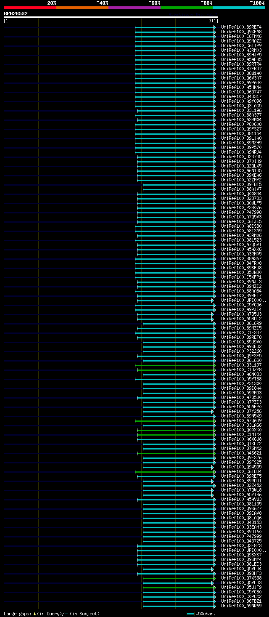Open hit UniRef100_O65747
Image resolution: width=269 pixels, height=617 pixels.
[x=241, y=92]
